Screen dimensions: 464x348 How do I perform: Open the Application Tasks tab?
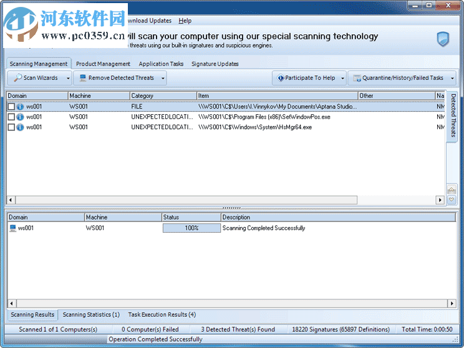coord(161,64)
